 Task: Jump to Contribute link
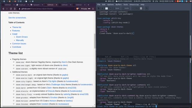tap(17, 47)
